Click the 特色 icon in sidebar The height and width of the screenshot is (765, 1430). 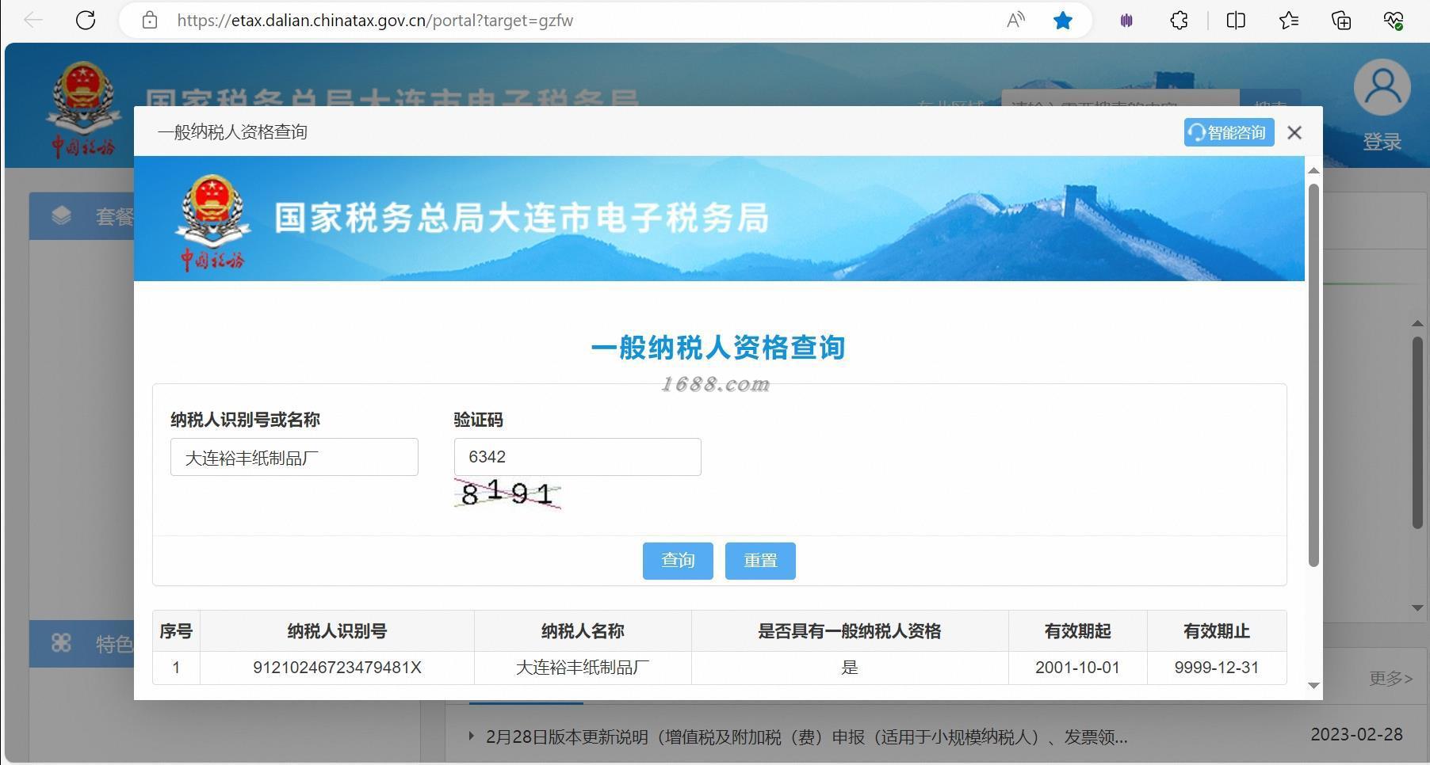[62, 643]
